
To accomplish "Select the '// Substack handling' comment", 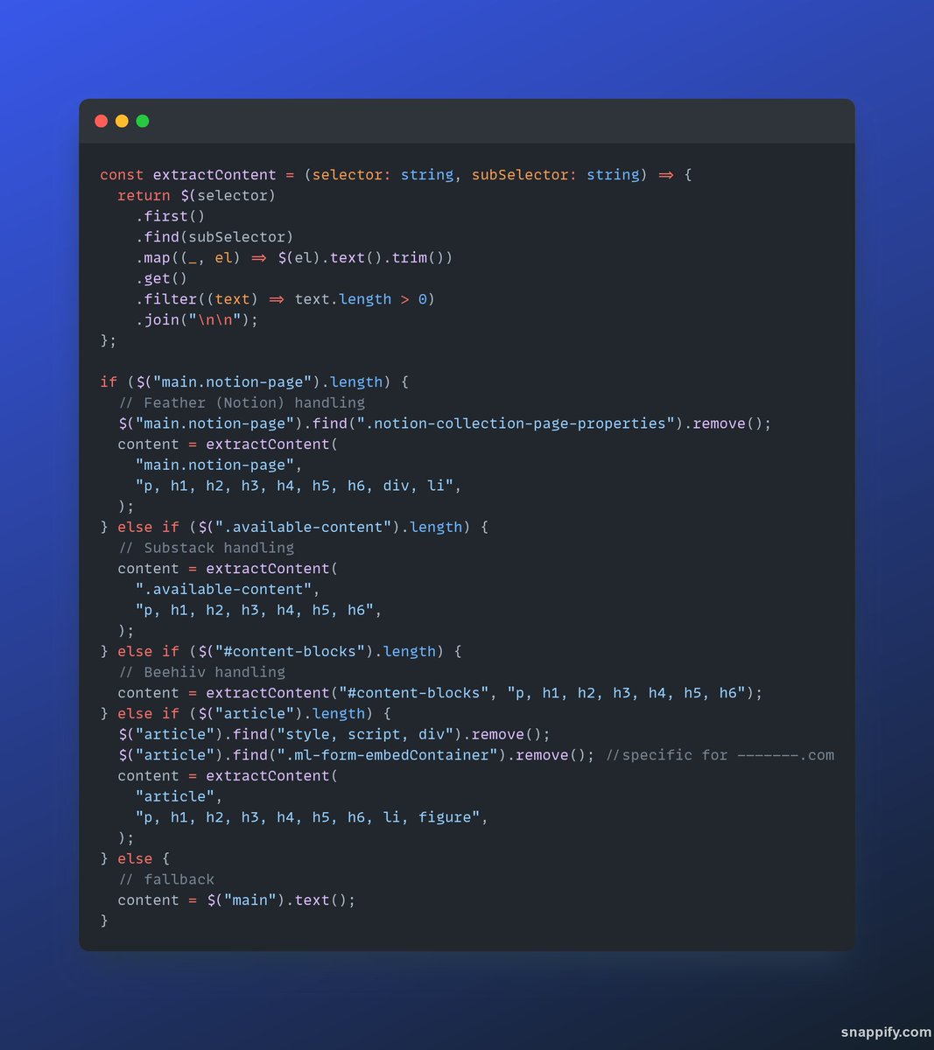I will pyautogui.click(x=206, y=548).
